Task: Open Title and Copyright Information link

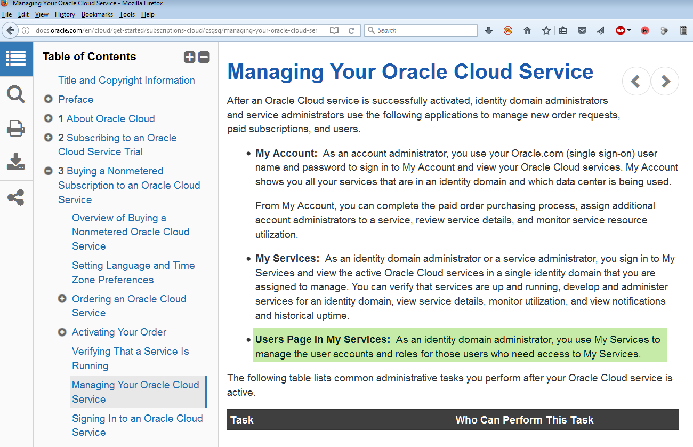Action: (x=126, y=81)
